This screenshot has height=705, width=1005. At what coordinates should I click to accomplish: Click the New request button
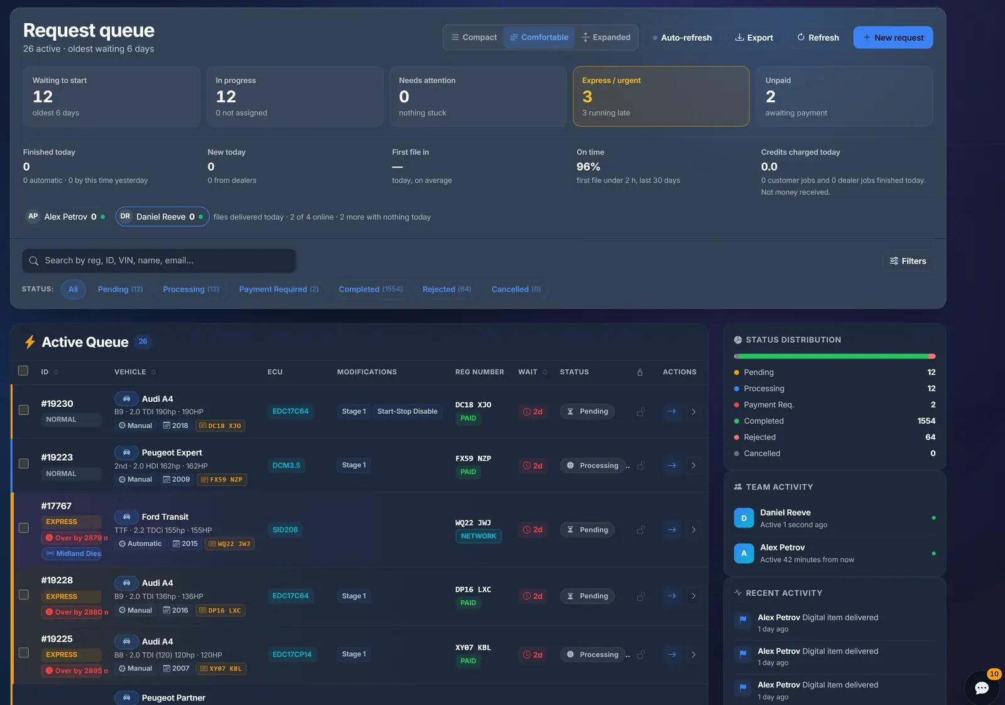click(893, 38)
